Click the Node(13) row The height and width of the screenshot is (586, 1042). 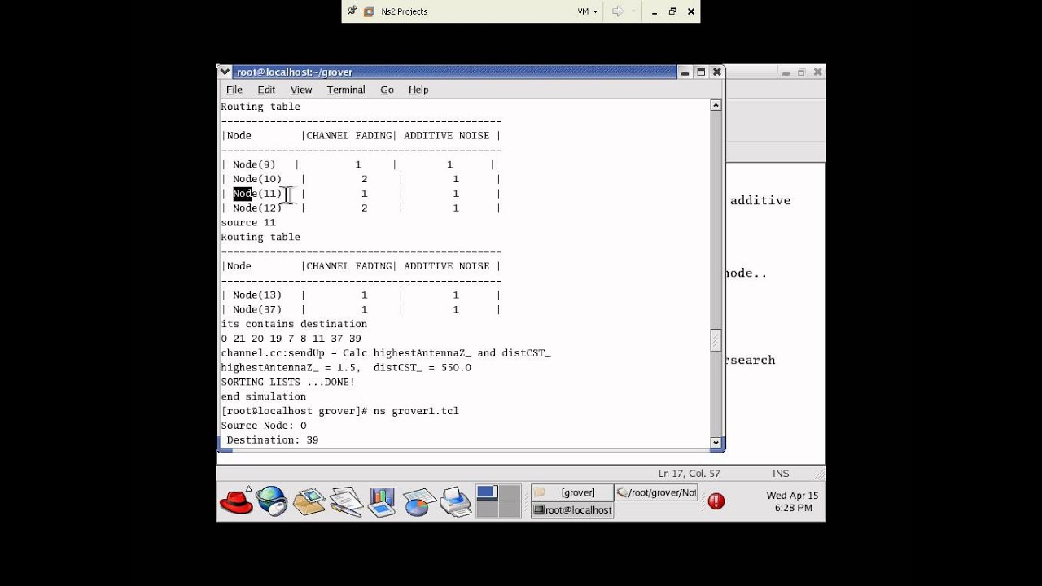[x=361, y=295]
